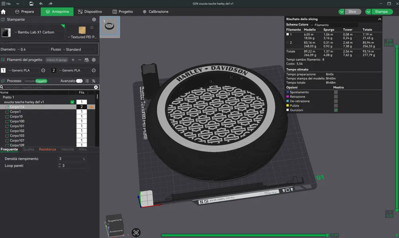Edit filament 2 preset icon
The width and height of the screenshot is (399, 238).
pos(94,70)
